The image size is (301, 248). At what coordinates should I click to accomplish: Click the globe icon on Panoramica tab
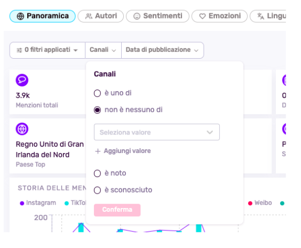pos(20,16)
